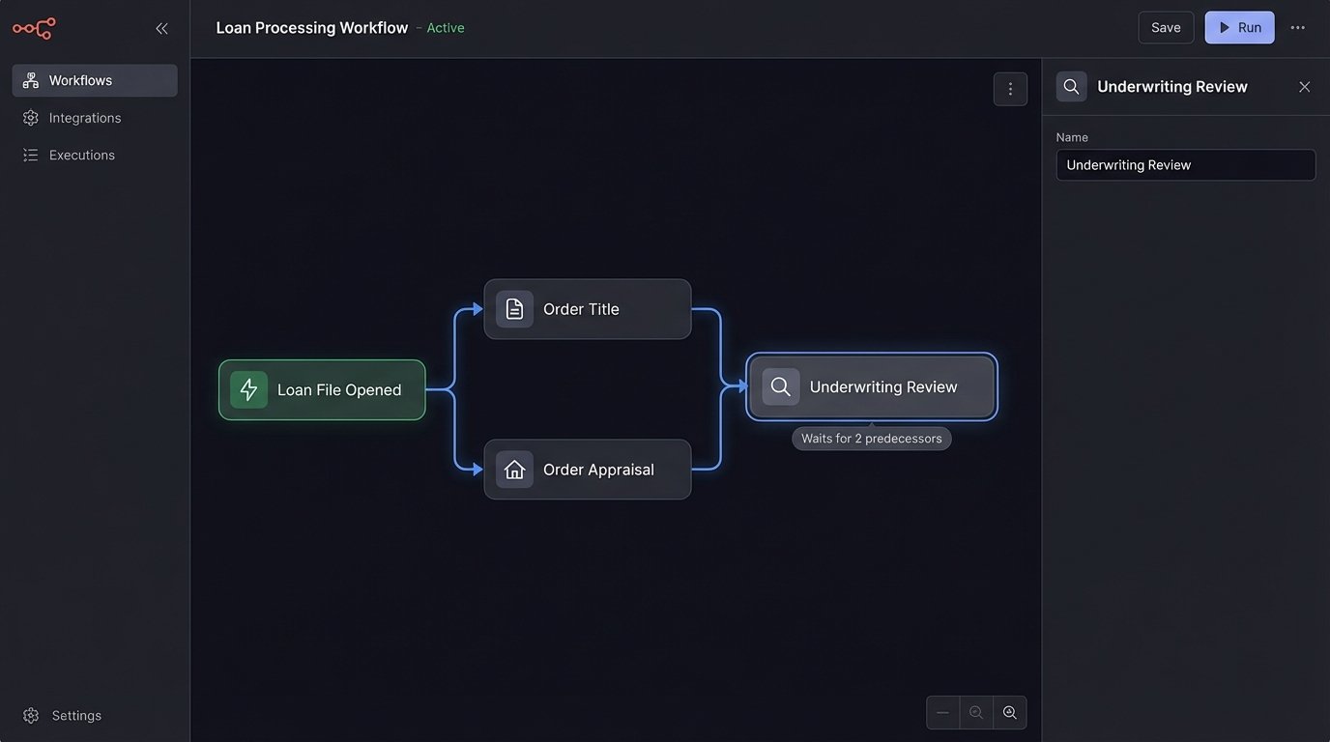Select the magnifier icon on Underwriting Review node
This screenshot has width=1330, height=742.
pyautogui.click(x=779, y=385)
